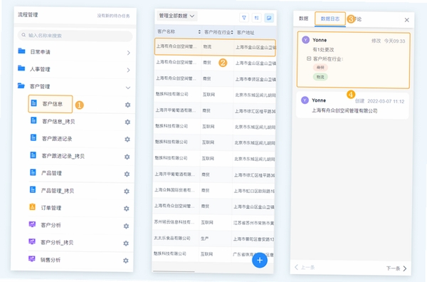Click the filter funnel icon
Image resolution: width=427 pixels, height=282 pixels.
click(244, 18)
